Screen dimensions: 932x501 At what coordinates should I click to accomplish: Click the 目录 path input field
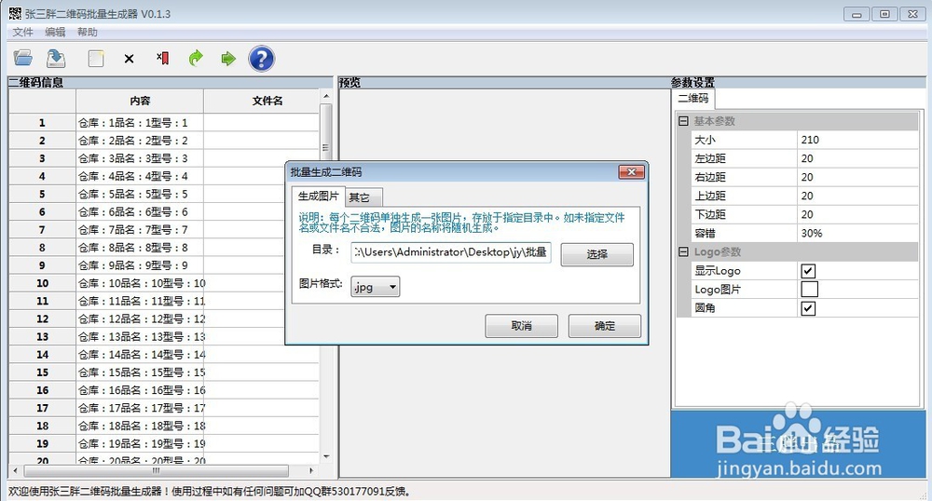pos(450,252)
